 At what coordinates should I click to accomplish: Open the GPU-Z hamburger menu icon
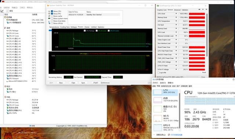pos(206,10)
